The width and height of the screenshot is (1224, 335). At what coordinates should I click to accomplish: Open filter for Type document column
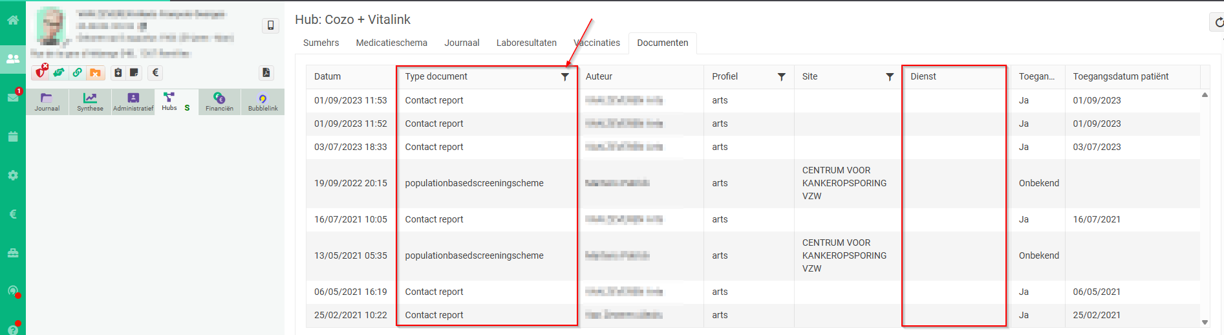pos(564,77)
